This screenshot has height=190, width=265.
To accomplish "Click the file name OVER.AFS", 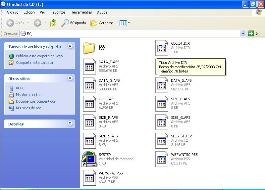I will pyautogui.click(x=107, y=99).
